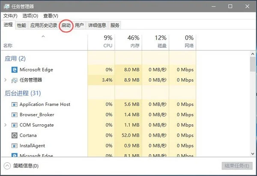
Task: Select the 进程 tab
Action: pos(8,25)
